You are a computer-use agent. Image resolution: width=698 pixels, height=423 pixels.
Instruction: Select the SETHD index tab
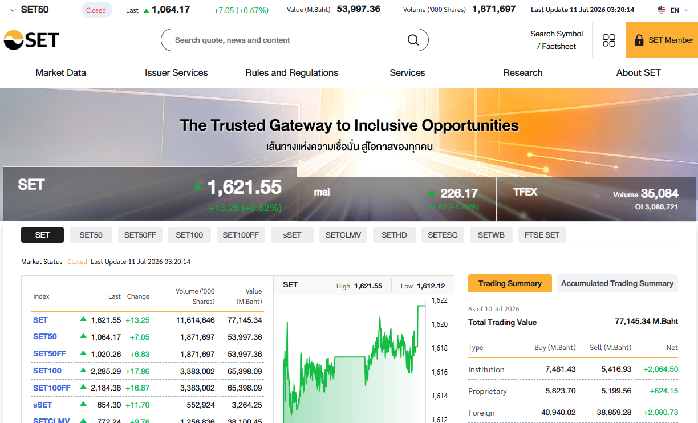tap(394, 235)
